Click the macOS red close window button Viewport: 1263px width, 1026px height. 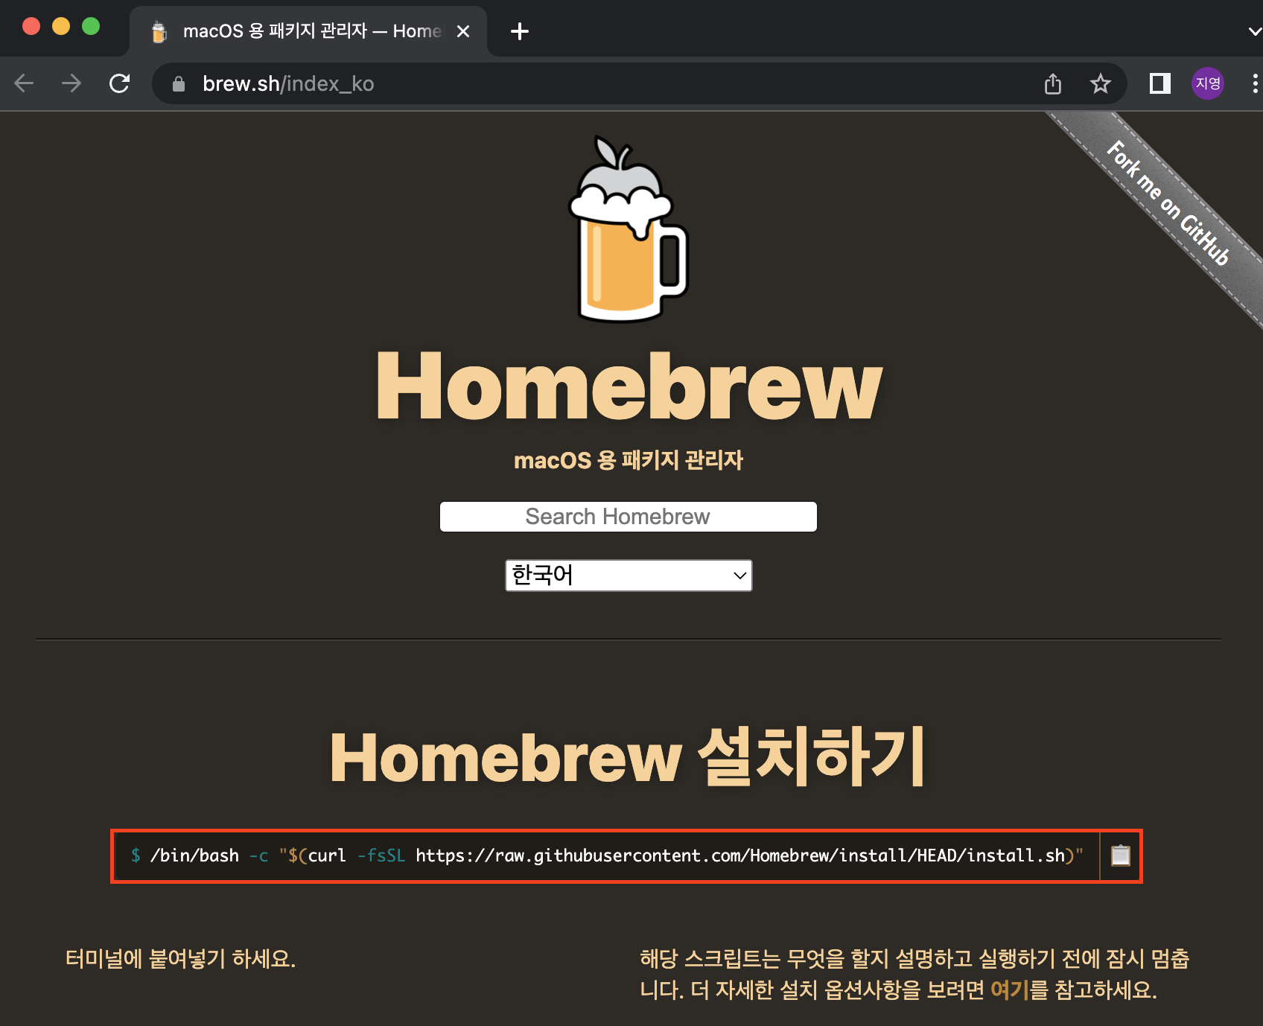pos(31,27)
